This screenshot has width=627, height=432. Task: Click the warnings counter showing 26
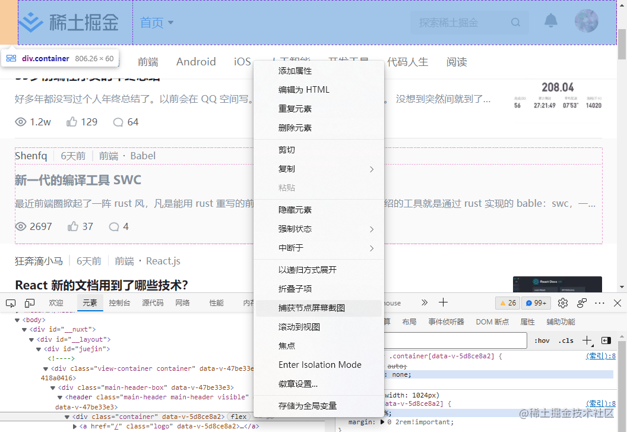[508, 303]
